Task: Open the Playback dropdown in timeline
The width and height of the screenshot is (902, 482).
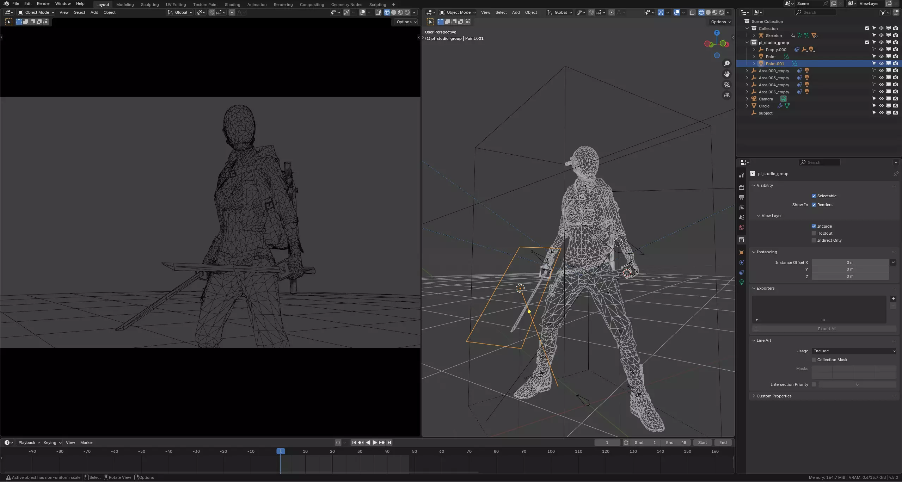Action: [29, 443]
